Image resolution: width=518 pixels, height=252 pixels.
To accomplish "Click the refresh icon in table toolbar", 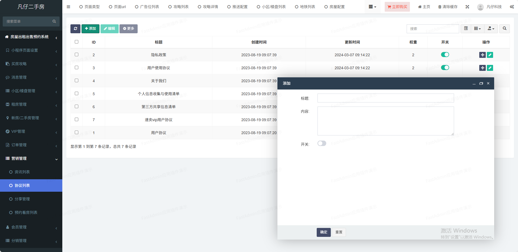I will pos(75,29).
